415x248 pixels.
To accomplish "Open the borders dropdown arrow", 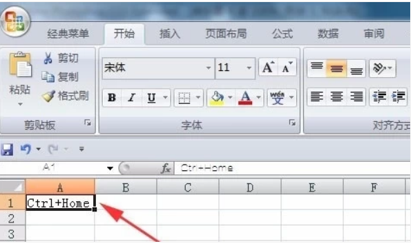I will coord(198,97).
